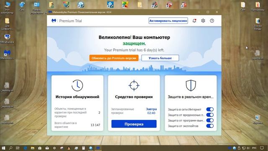Select the Панель управления desktop icon
Image resolution: width=268 pixels, height=151 pixels.
(37, 8)
